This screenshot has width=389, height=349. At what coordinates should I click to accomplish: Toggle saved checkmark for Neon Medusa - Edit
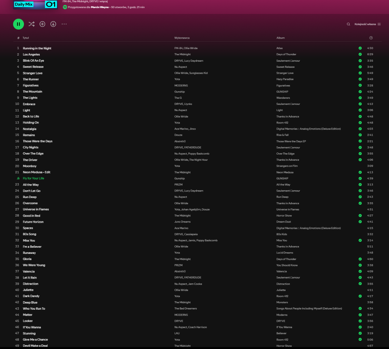pos(360,172)
